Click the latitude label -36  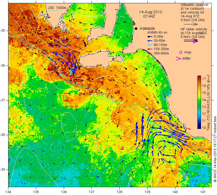(4, 65)
